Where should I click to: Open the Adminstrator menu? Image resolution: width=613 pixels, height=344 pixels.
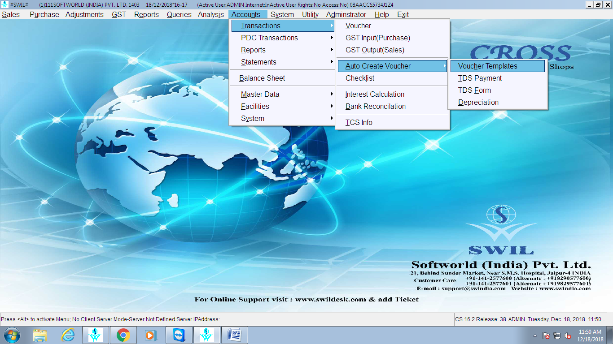(x=346, y=14)
